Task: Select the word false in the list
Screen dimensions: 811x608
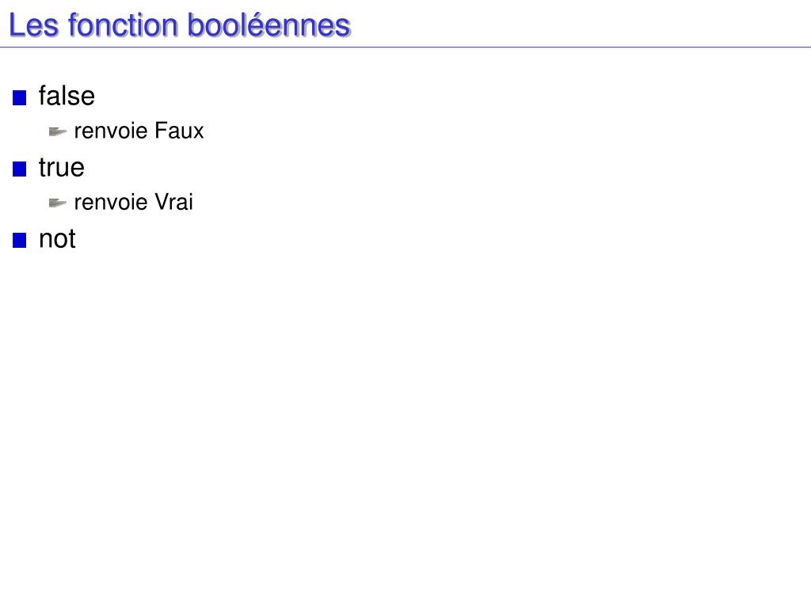Action: pyautogui.click(x=67, y=96)
